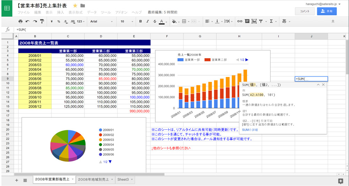The width and height of the screenshot is (349, 186).
Task: Click the 最終編集: 5 時間前 link
Action: click(x=163, y=13)
